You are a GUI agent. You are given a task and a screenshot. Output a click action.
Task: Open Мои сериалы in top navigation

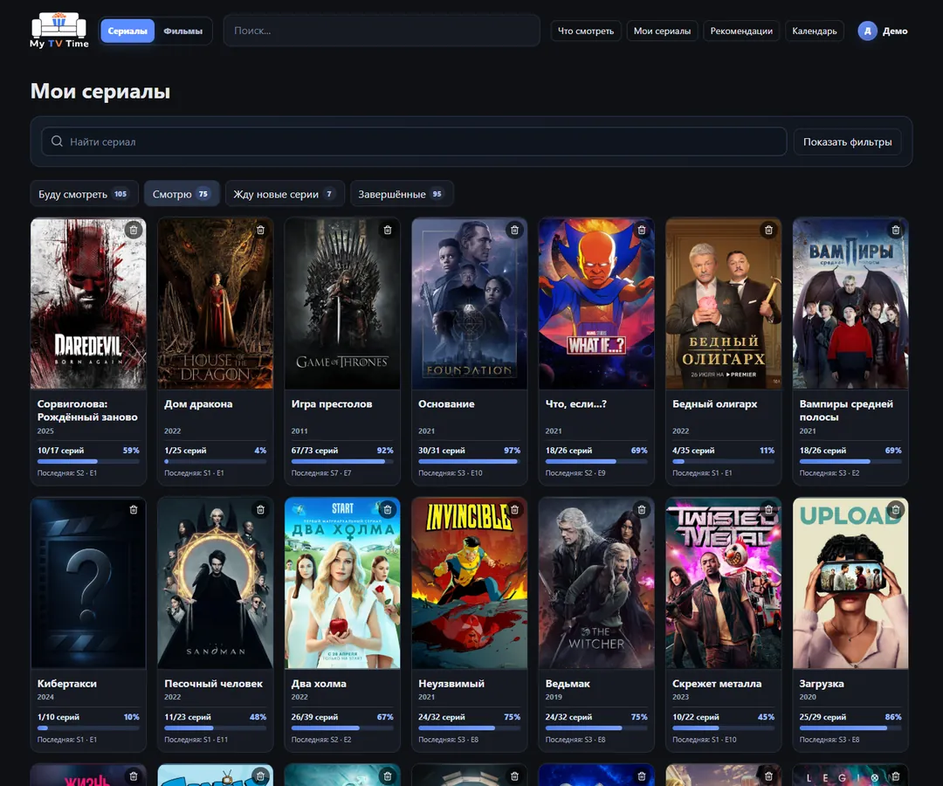[662, 31]
